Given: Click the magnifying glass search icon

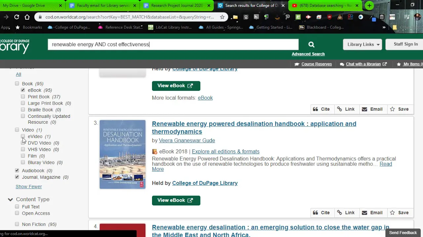Looking at the screenshot, I should pos(311,44).
